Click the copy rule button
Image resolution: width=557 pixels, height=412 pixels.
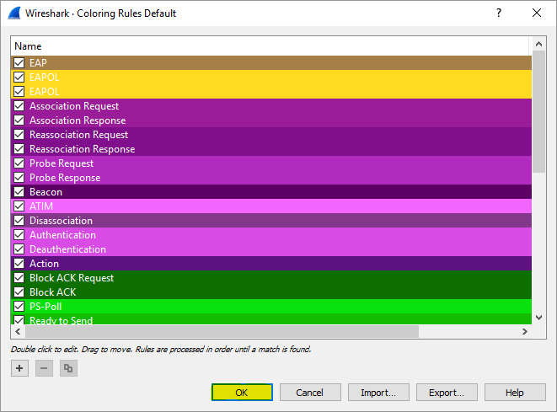tap(68, 368)
